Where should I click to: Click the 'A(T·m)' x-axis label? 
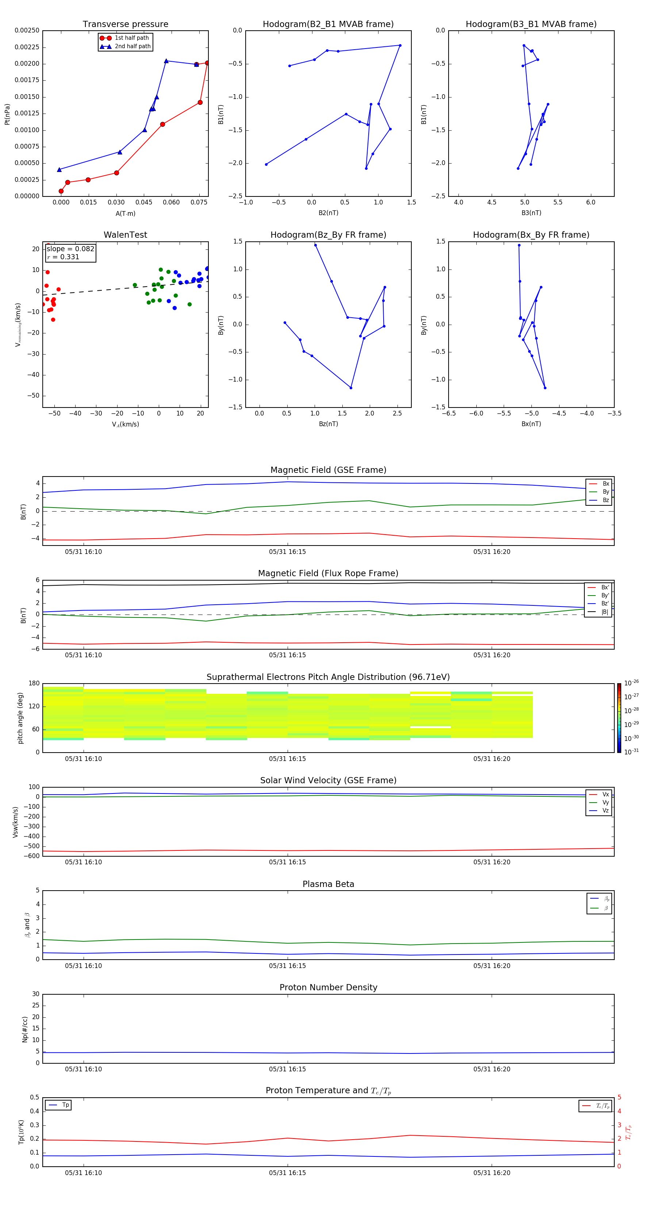pyautogui.click(x=125, y=214)
